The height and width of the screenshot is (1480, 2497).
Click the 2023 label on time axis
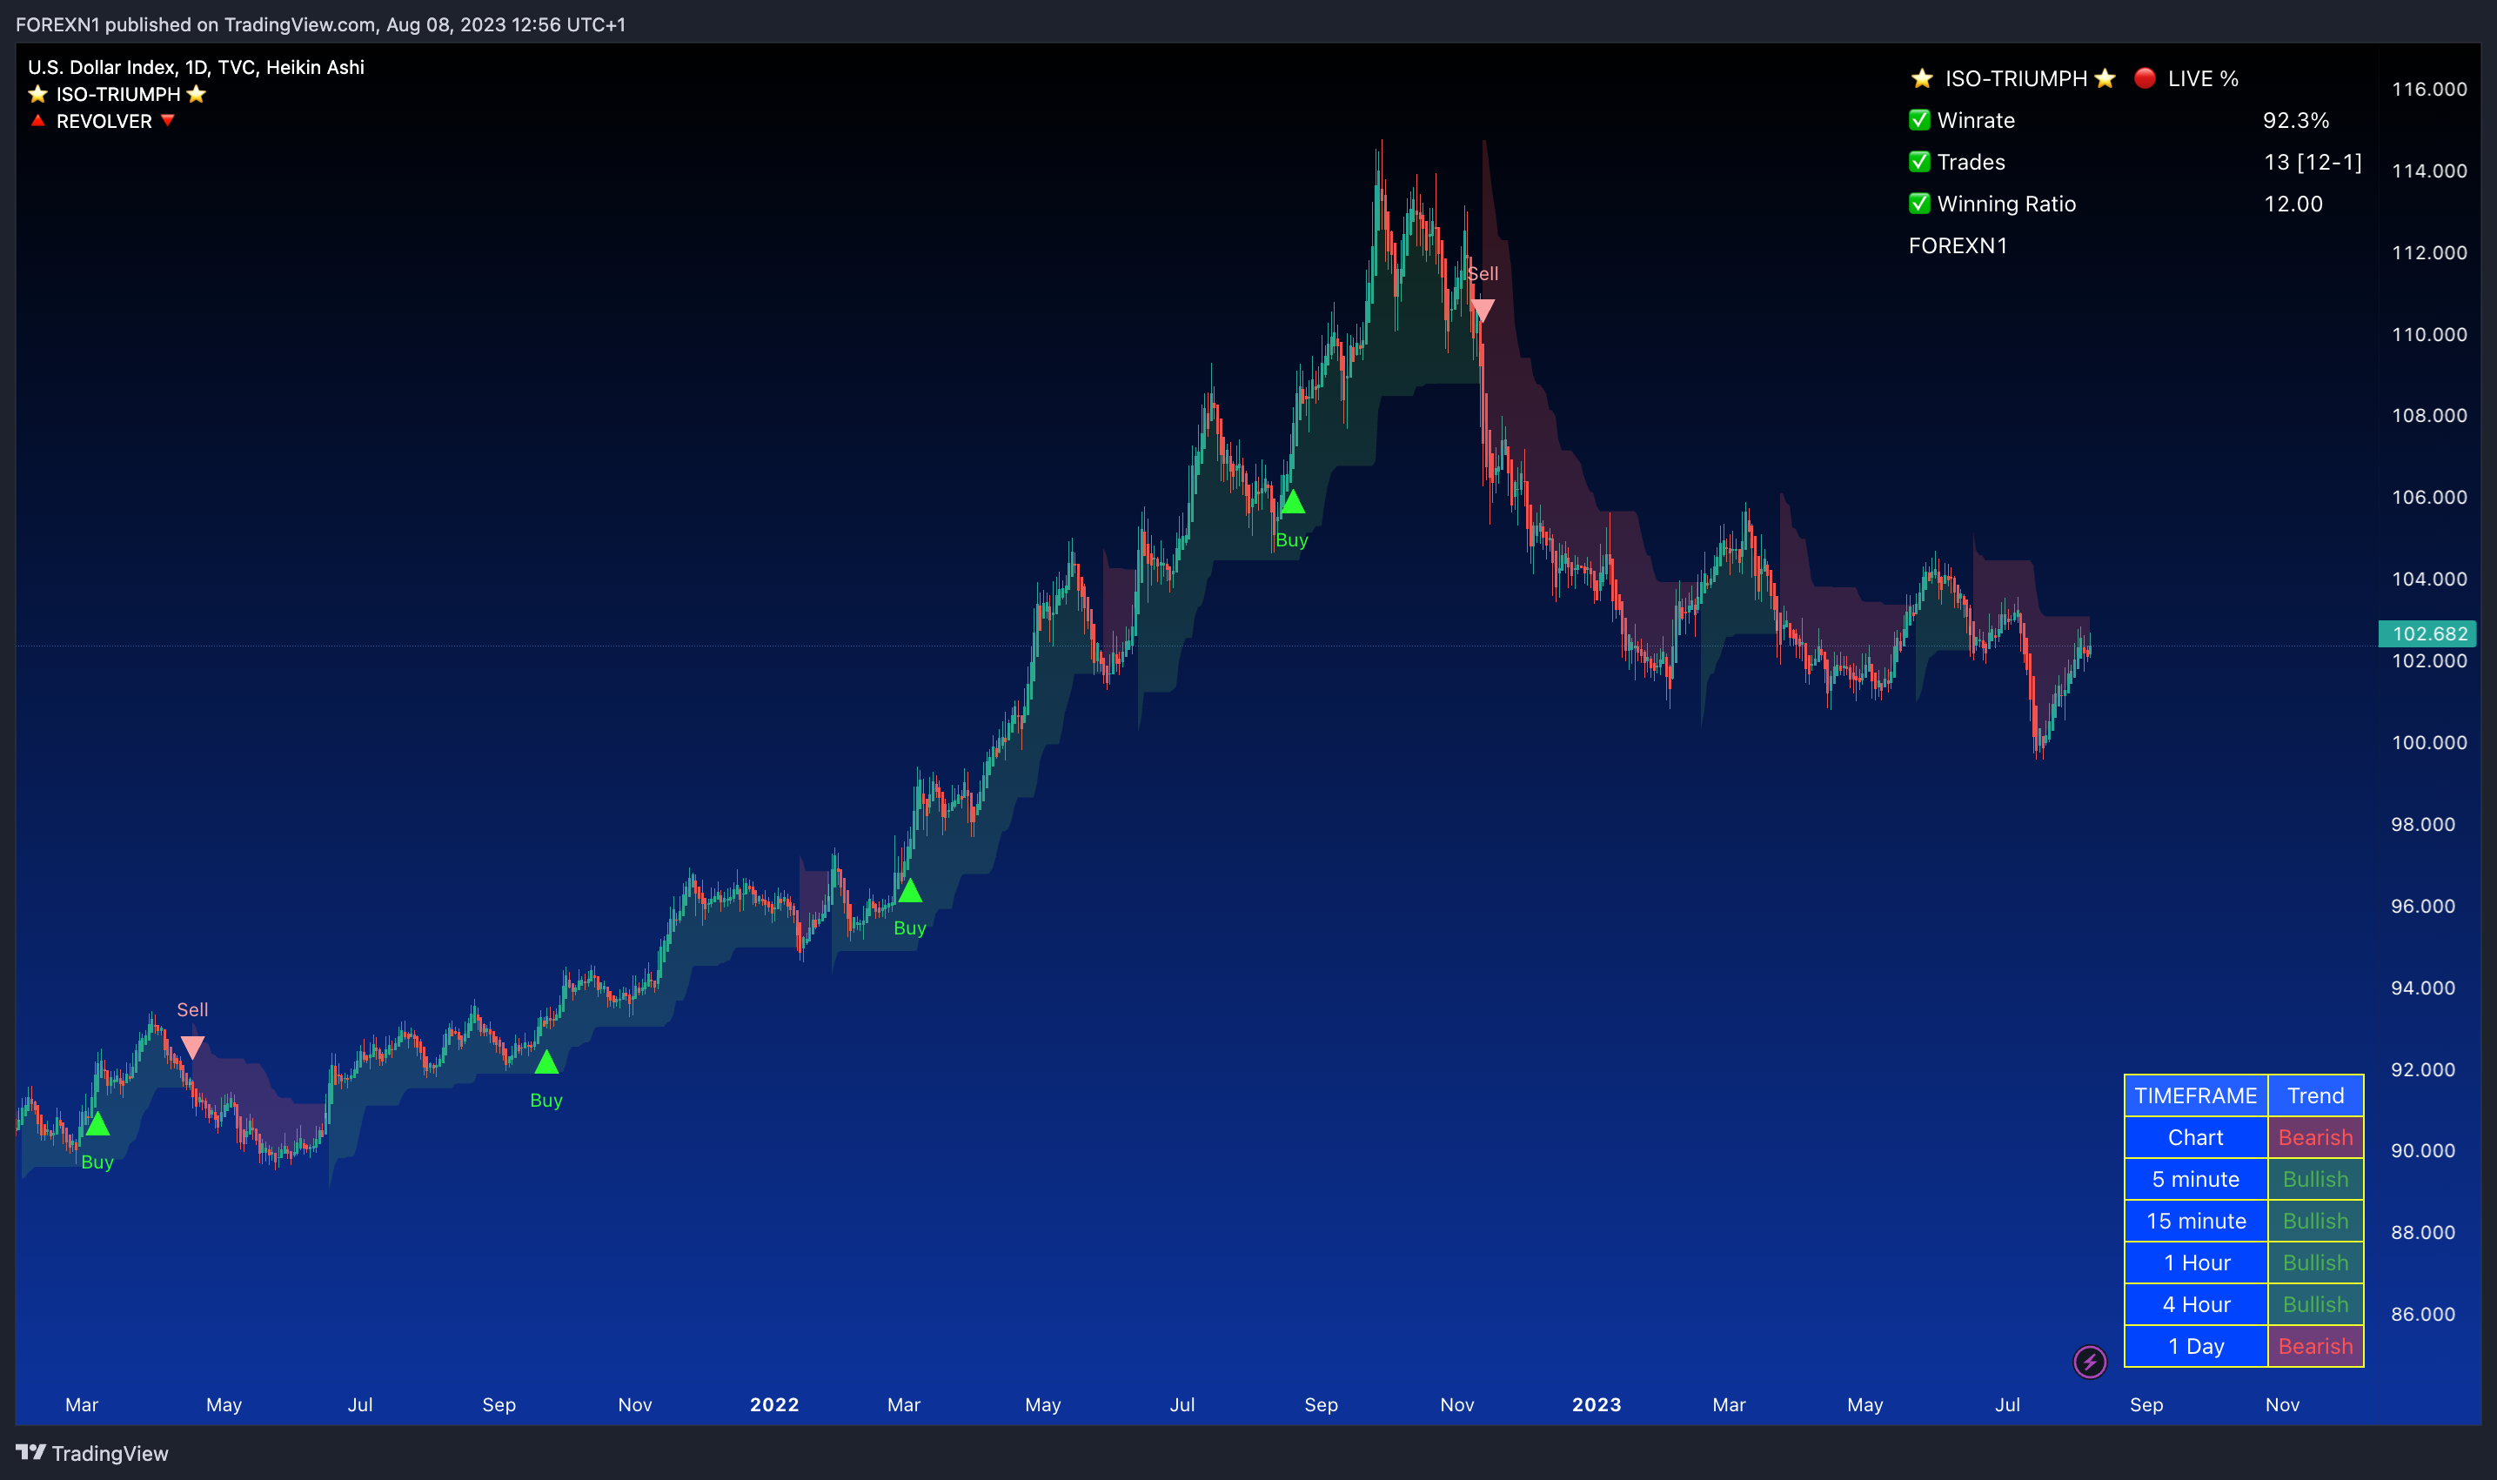click(x=1597, y=1404)
